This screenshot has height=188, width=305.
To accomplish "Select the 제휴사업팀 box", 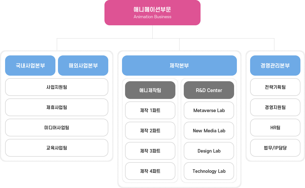I will (57, 107).
